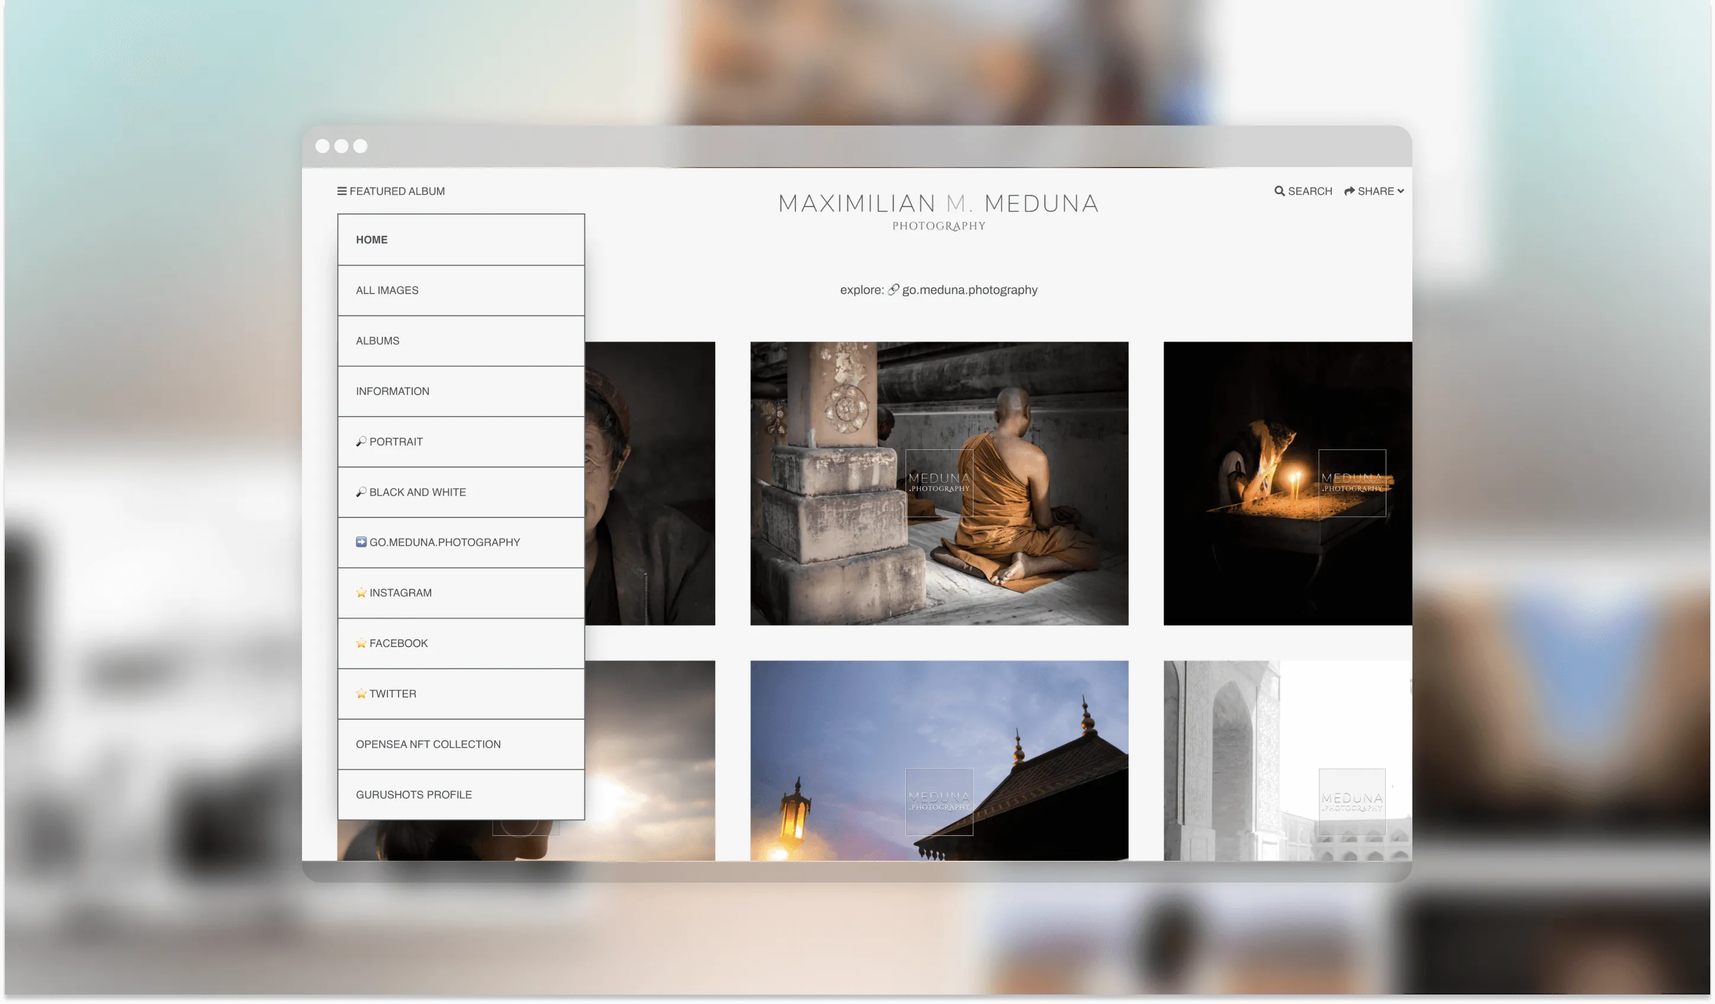This screenshot has width=1715, height=1004.
Task: Click the go.meduna.photography explore link
Action: (969, 289)
